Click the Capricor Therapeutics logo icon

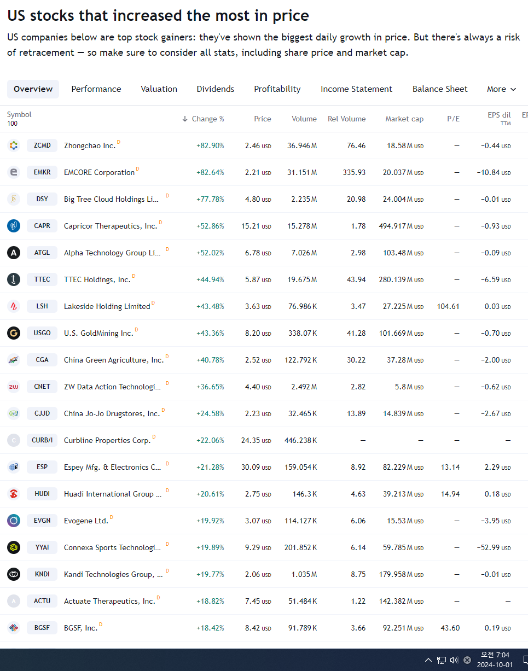pos(14,226)
